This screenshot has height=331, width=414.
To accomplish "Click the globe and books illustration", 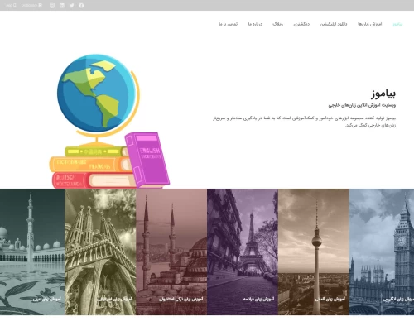I will pyautogui.click(x=110, y=121).
